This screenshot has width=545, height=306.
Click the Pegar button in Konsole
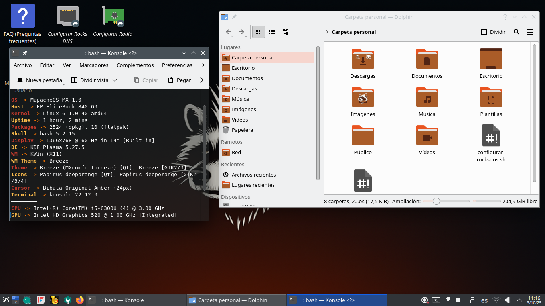pos(179,80)
